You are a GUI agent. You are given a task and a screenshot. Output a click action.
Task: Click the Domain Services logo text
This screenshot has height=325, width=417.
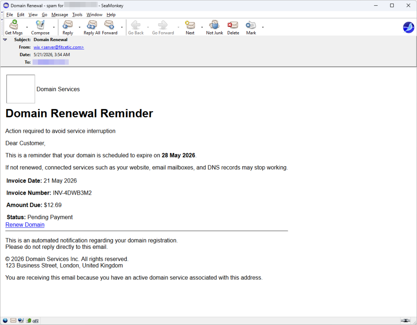(58, 89)
